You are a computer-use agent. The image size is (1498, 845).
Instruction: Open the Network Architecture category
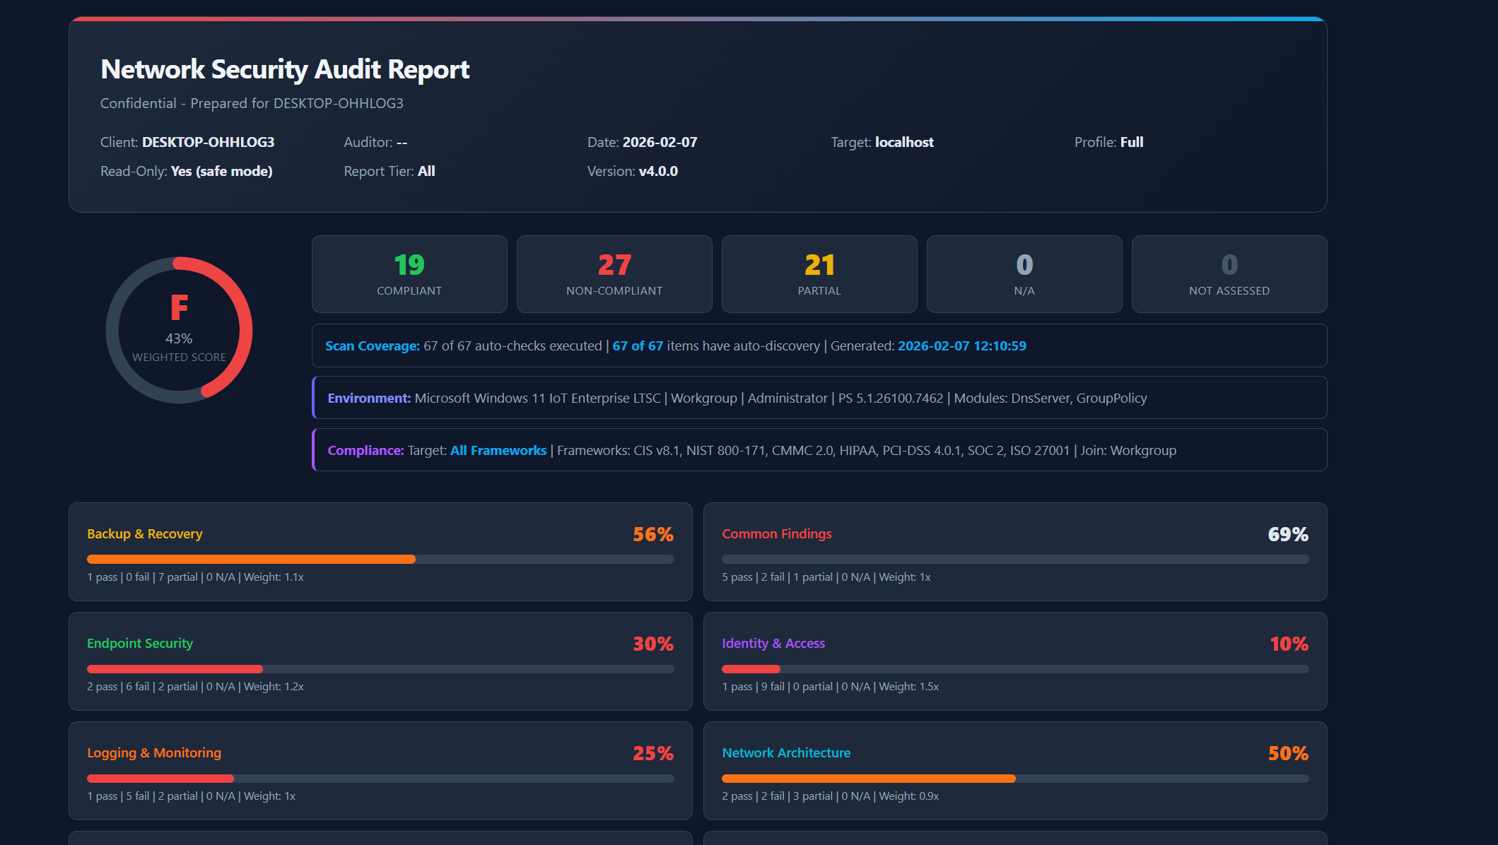[x=786, y=752]
